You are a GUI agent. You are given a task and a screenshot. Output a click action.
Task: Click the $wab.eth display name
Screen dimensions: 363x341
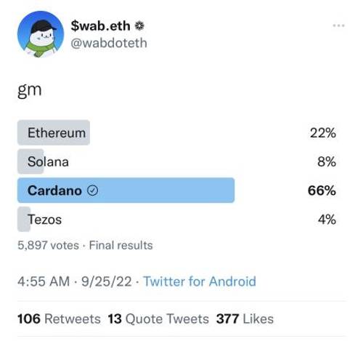pos(100,26)
